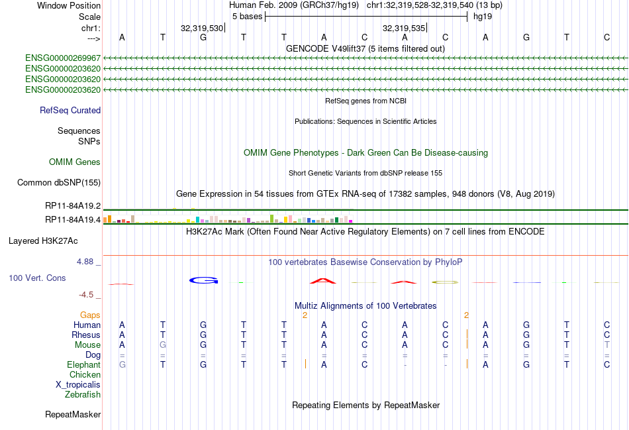Click the chr1: ruler label
Screen dimensions: 629x430
[x=91, y=28]
